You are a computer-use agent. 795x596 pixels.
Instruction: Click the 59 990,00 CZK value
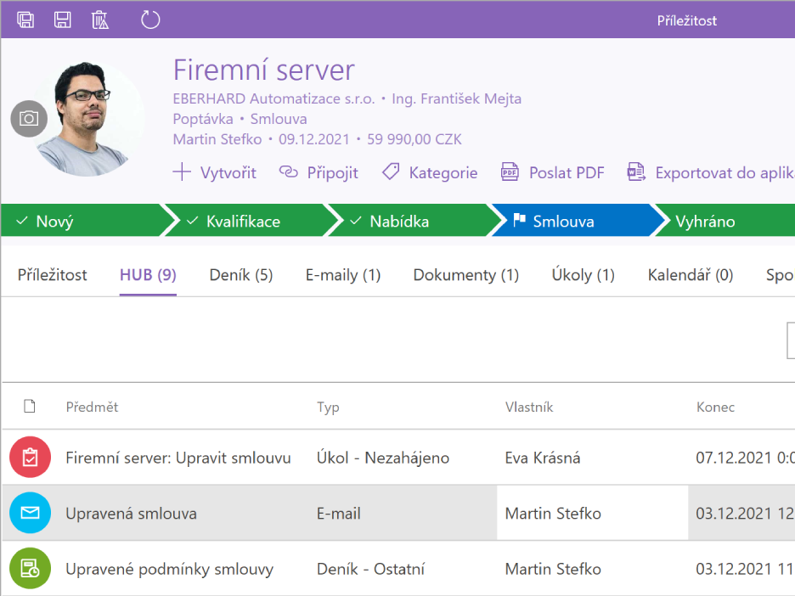coord(414,139)
